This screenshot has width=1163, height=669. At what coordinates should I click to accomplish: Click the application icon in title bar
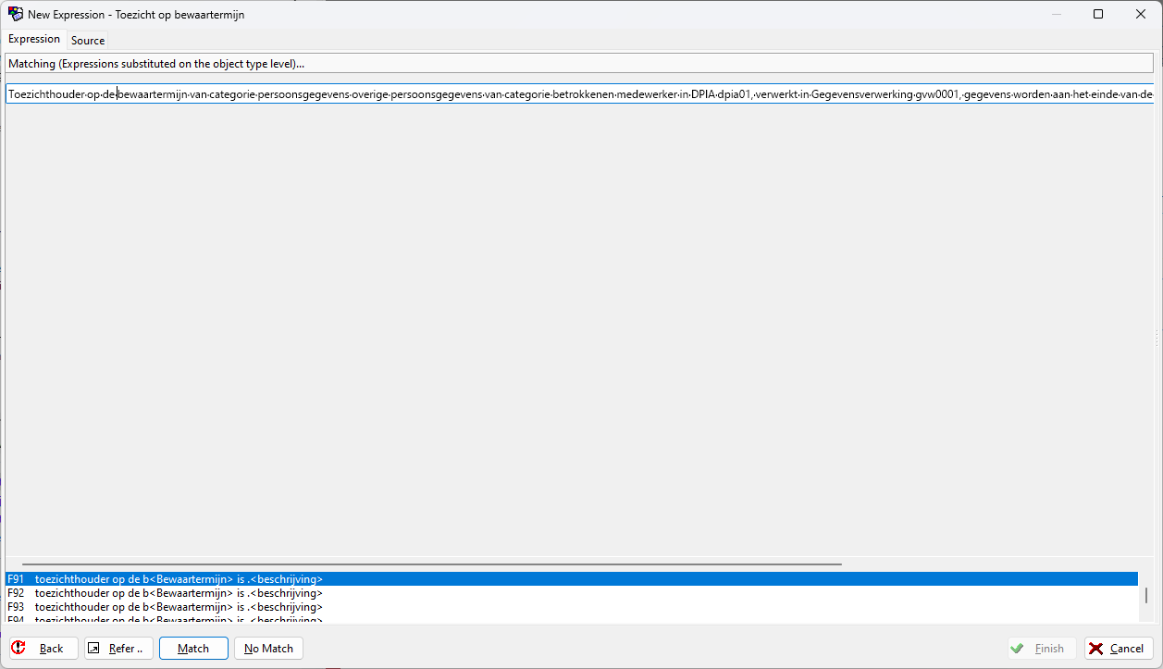pyautogui.click(x=16, y=14)
